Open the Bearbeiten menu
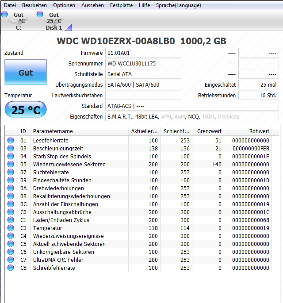 click(34, 5)
